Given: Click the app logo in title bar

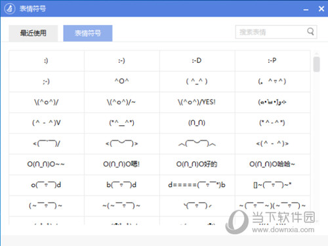Looking at the screenshot, I should click(10, 9).
